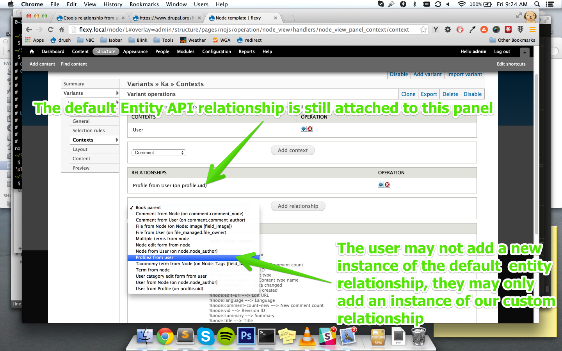Open the traffic light extension icon
This screenshot has height=351, width=562.
(x=520, y=30)
